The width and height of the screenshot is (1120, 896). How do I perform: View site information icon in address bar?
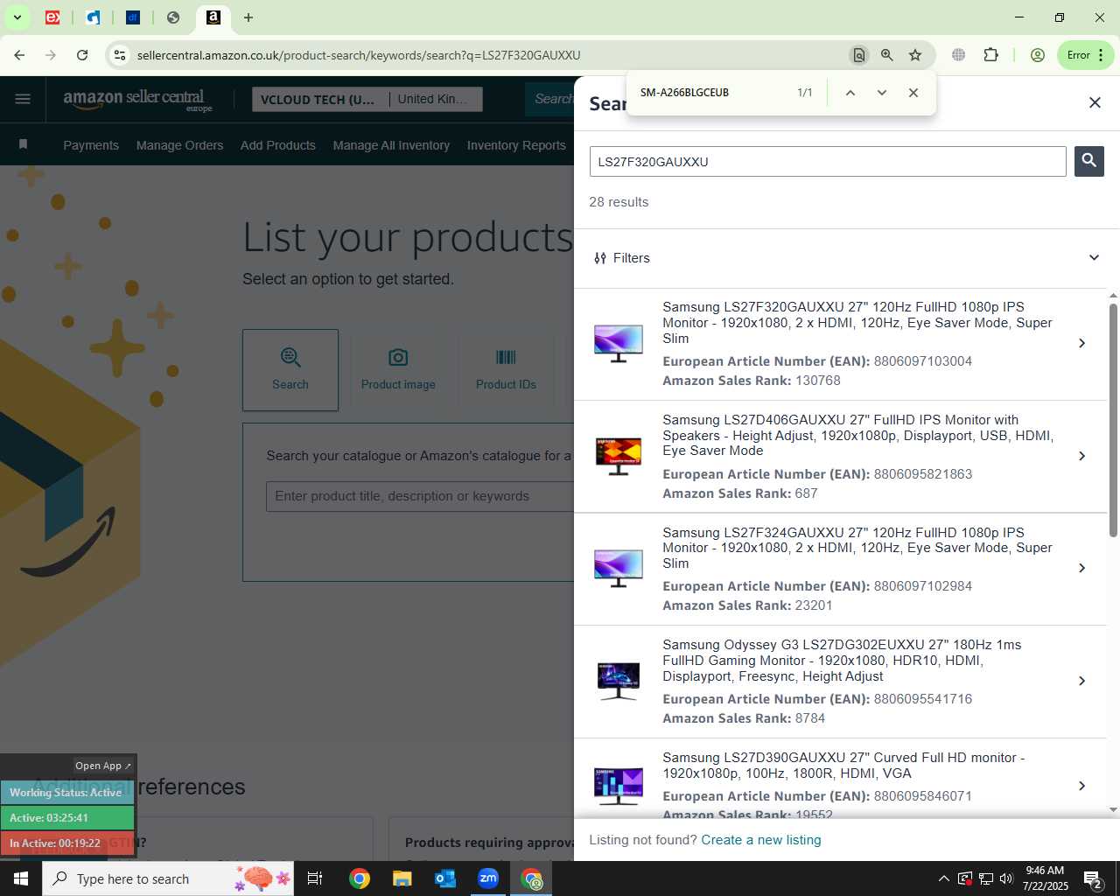[x=120, y=55]
